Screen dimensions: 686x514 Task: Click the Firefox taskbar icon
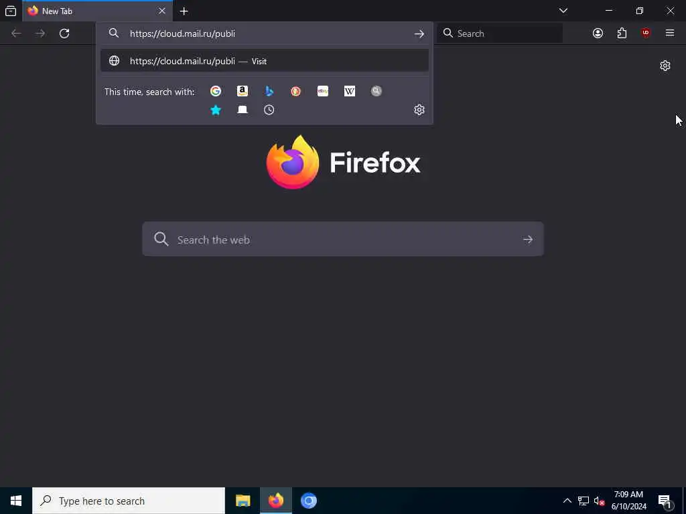coord(275,501)
